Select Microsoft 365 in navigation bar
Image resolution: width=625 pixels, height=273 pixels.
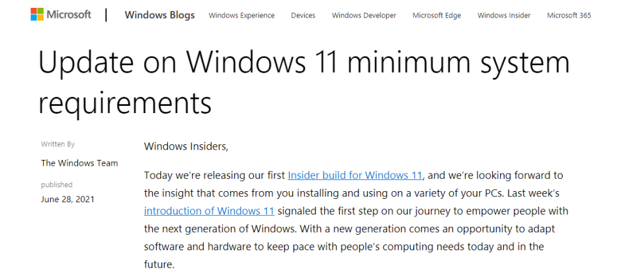[569, 16]
